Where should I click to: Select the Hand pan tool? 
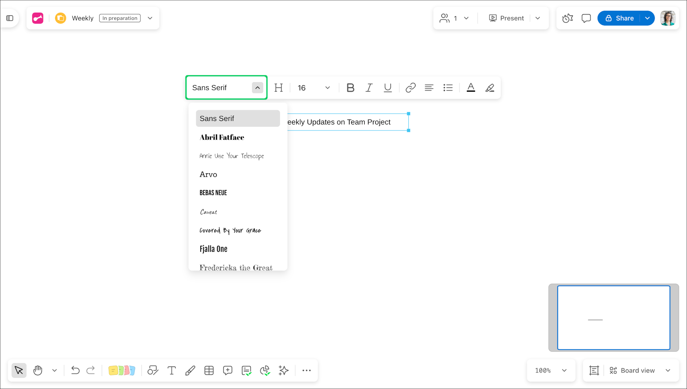38,370
